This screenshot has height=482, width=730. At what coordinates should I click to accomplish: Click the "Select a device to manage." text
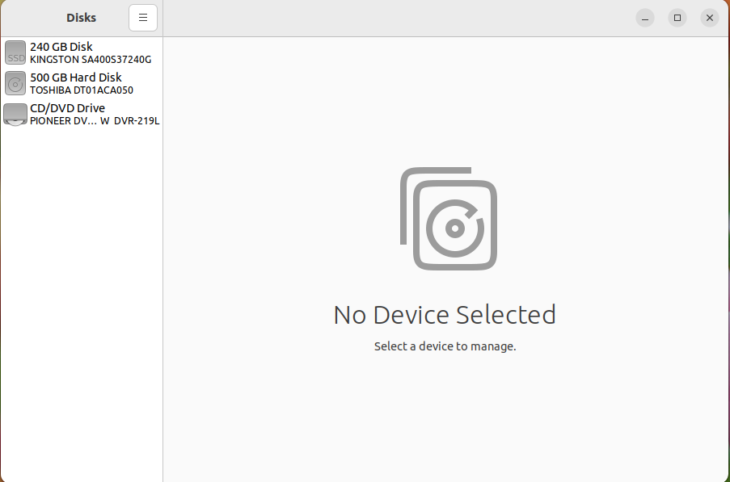pyautogui.click(x=445, y=346)
